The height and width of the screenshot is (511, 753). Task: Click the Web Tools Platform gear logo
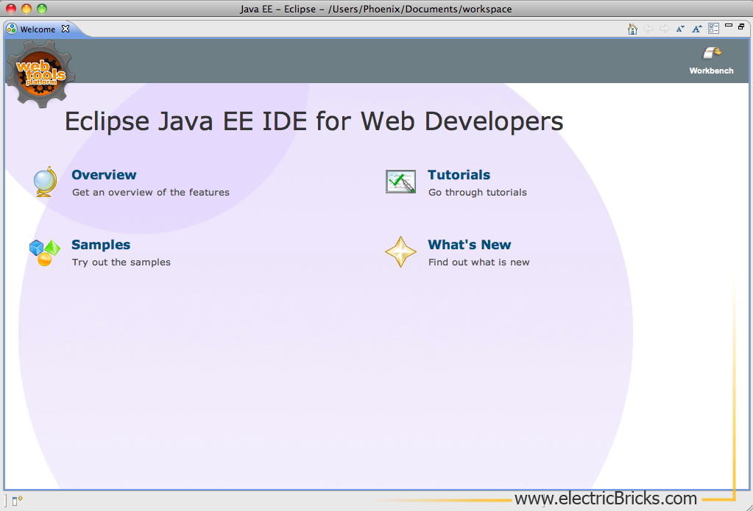coord(40,74)
